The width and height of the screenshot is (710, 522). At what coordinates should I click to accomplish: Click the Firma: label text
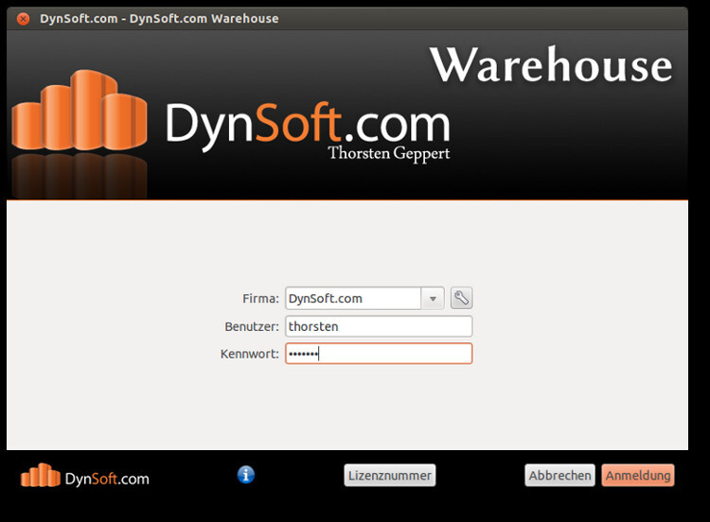click(x=261, y=299)
